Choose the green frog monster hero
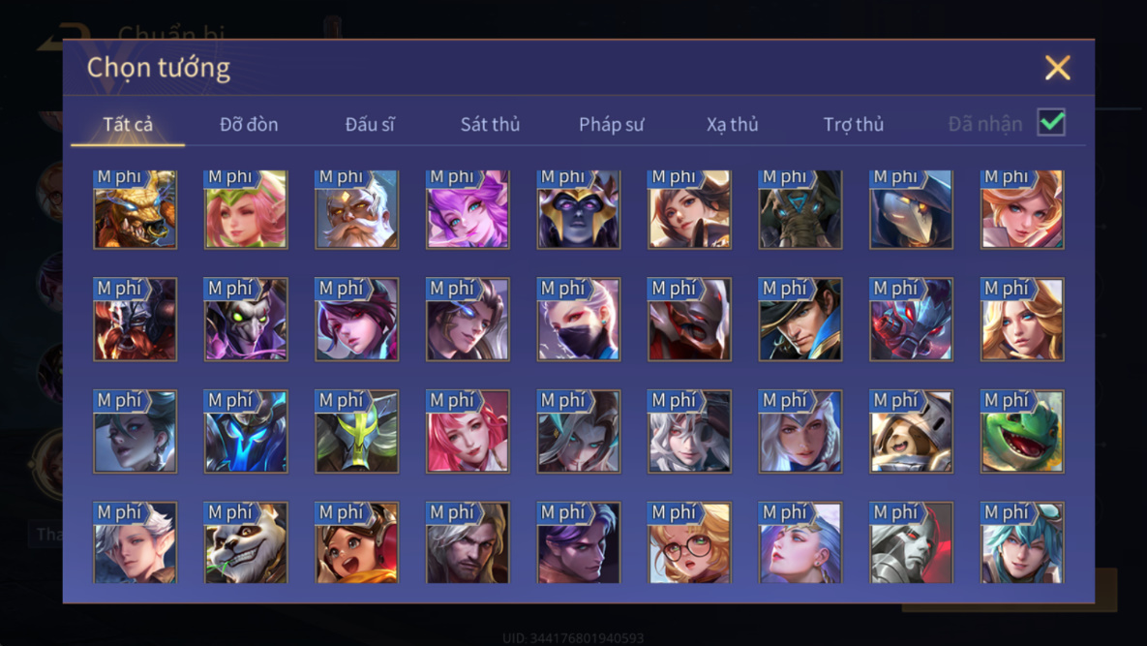This screenshot has height=646, width=1147. (1022, 431)
